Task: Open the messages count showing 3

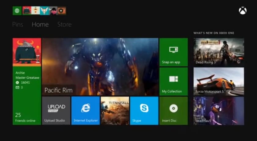Action: tap(19, 88)
